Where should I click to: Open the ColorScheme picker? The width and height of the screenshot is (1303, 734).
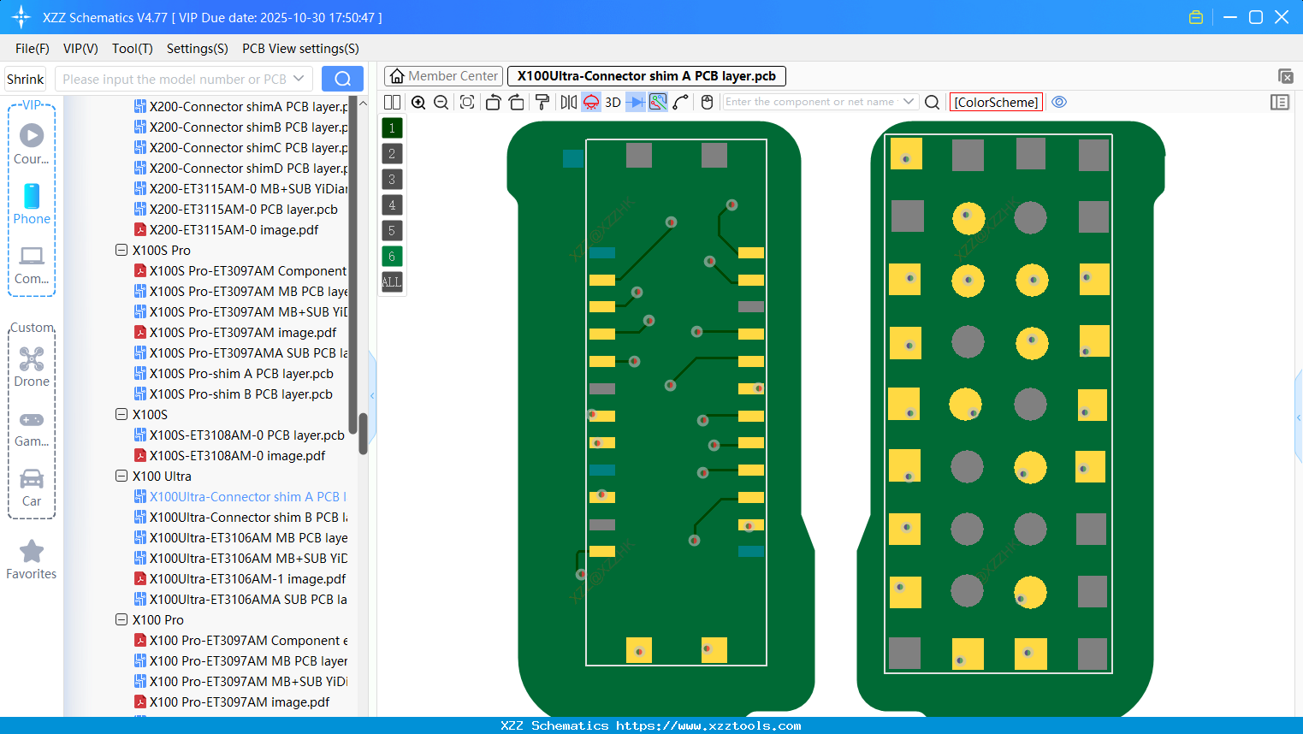coord(995,102)
